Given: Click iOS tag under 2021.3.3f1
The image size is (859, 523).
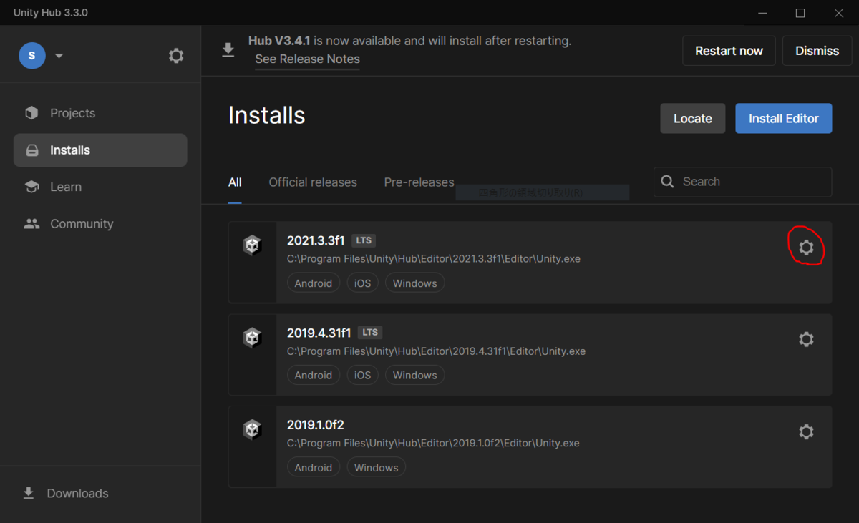Looking at the screenshot, I should click(x=363, y=283).
